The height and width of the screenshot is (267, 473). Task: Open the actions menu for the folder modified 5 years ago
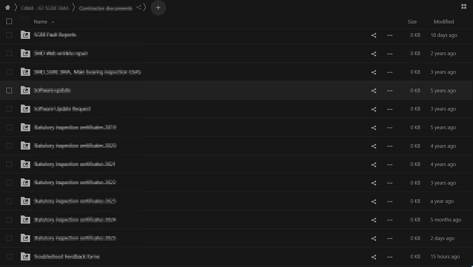(390, 91)
